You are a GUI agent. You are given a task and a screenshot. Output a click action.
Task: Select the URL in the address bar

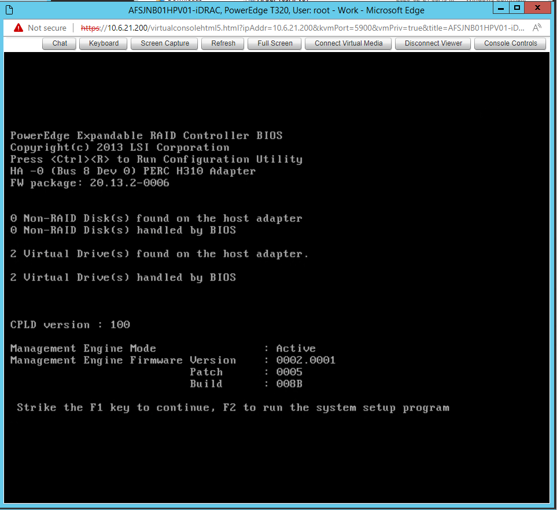[303, 28]
